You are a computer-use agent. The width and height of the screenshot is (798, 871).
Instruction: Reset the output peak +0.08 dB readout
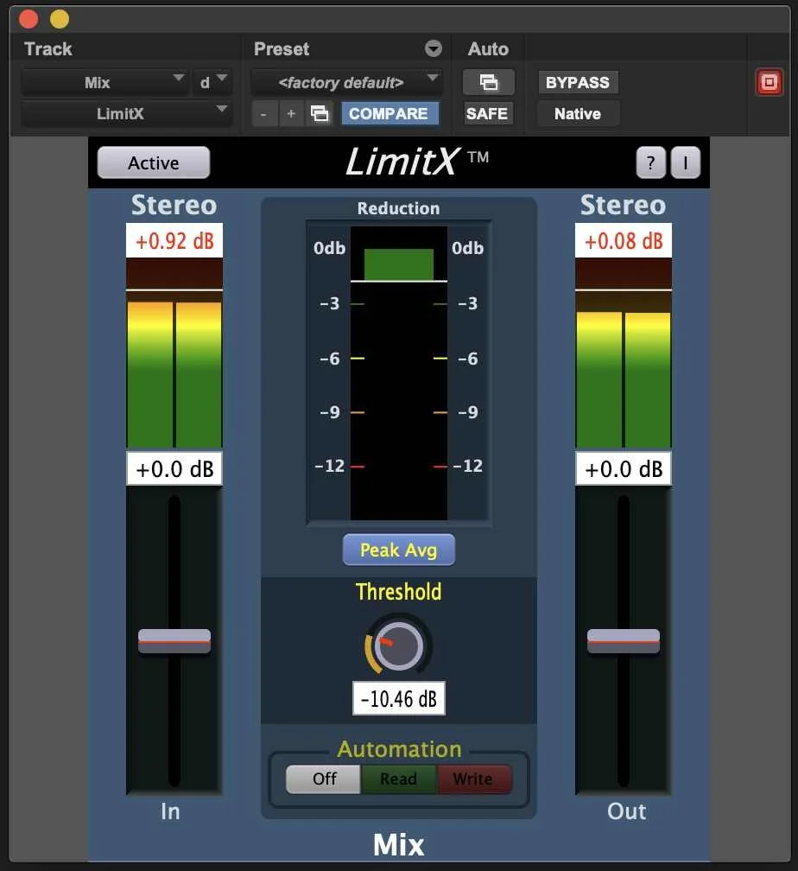(623, 240)
